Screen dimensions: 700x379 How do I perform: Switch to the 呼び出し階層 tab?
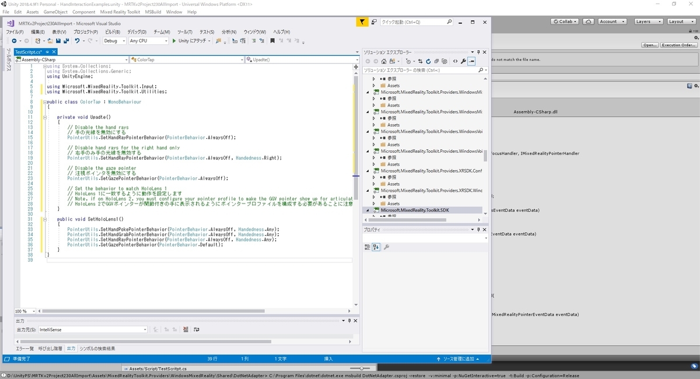point(50,348)
